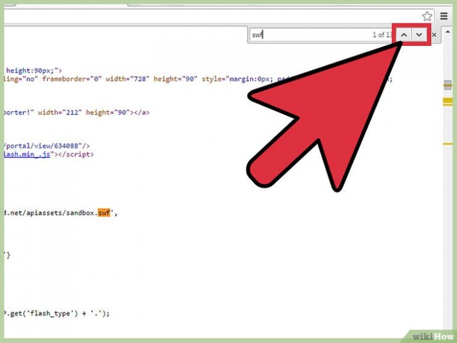This screenshot has height=343, width=457.
Task: Click the text frameborder="0"
Action: [x=72, y=79]
